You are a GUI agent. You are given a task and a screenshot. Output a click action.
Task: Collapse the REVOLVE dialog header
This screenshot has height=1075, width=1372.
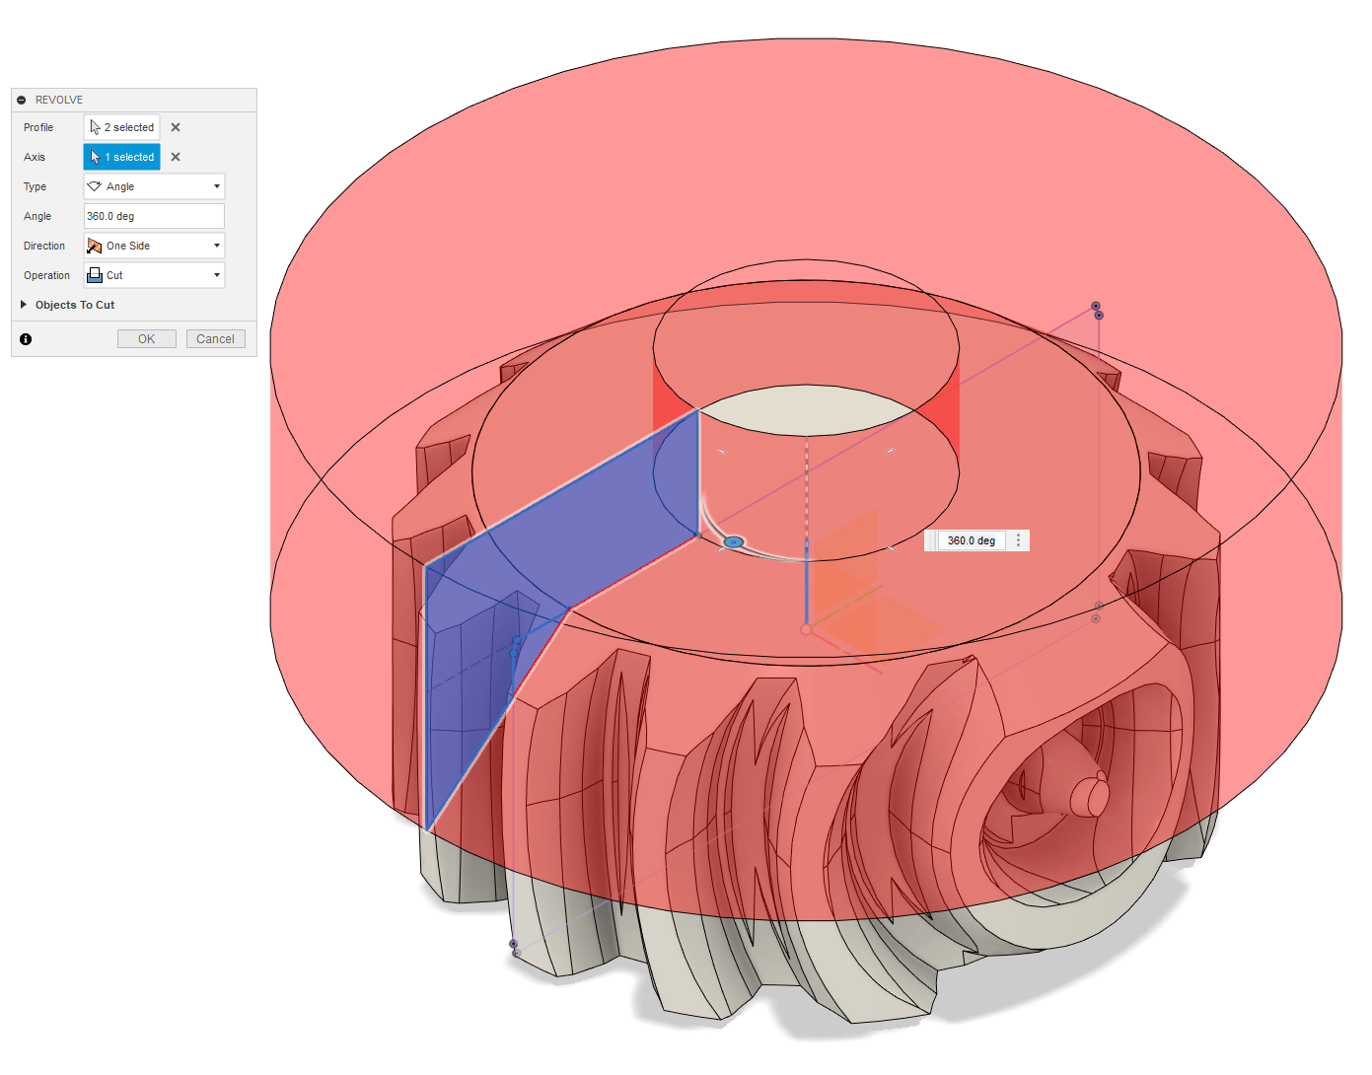coord(21,99)
